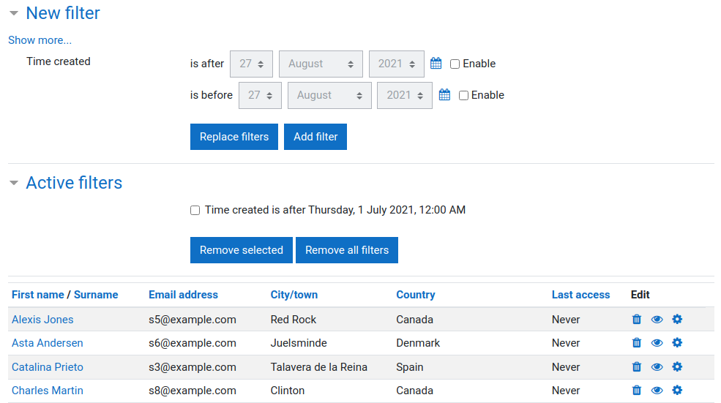721x403 pixels.
Task: Click trash icon in Charles Martin row
Action: (636, 390)
